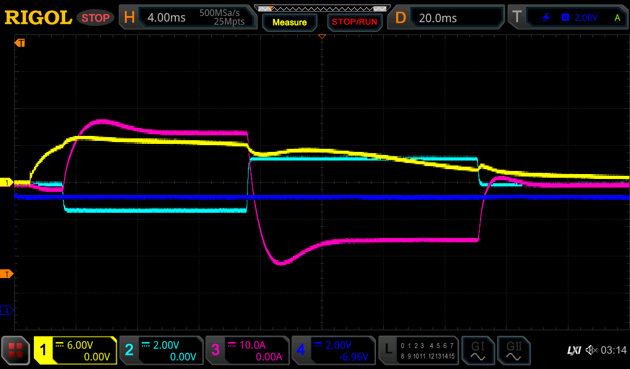This screenshot has height=369, width=630.
Task: Click the muted speaker icon
Action: click(x=591, y=351)
